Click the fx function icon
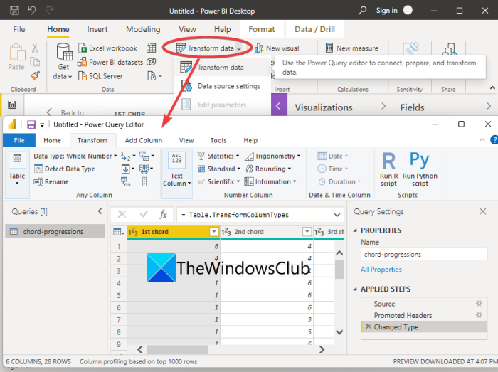498x372 pixels. [163, 215]
